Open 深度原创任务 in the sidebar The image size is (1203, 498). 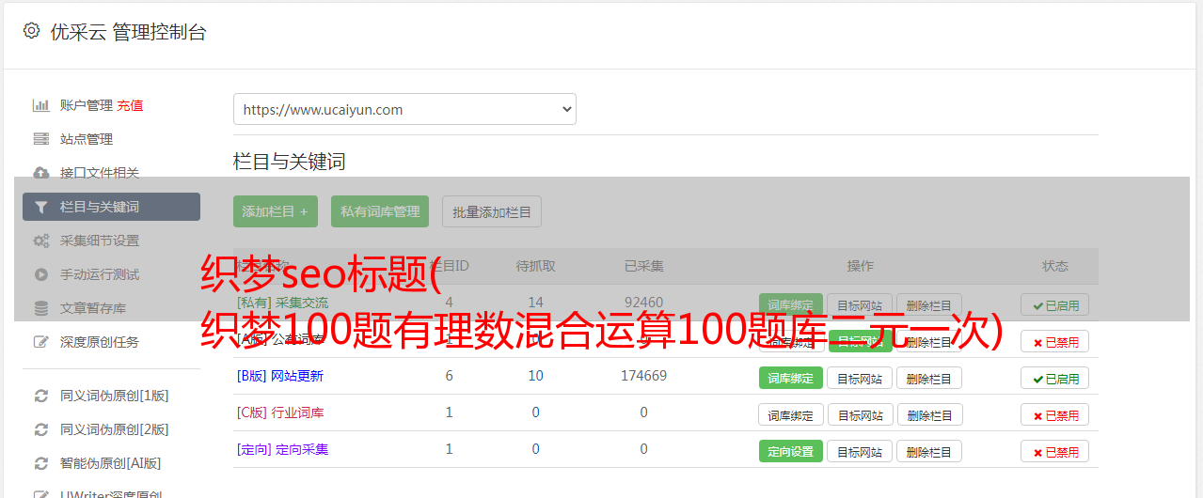coord(100,342)
